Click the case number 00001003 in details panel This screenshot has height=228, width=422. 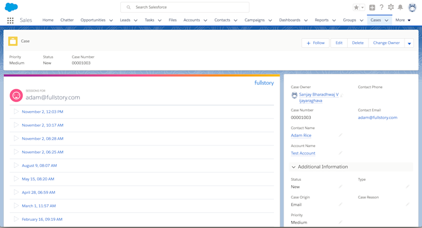click(301, 117)
